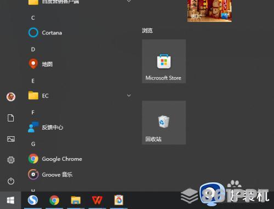Screen dimensions: 274x209
Task: Open Documents from Start sidebar
Action: (x=10, y=118)
